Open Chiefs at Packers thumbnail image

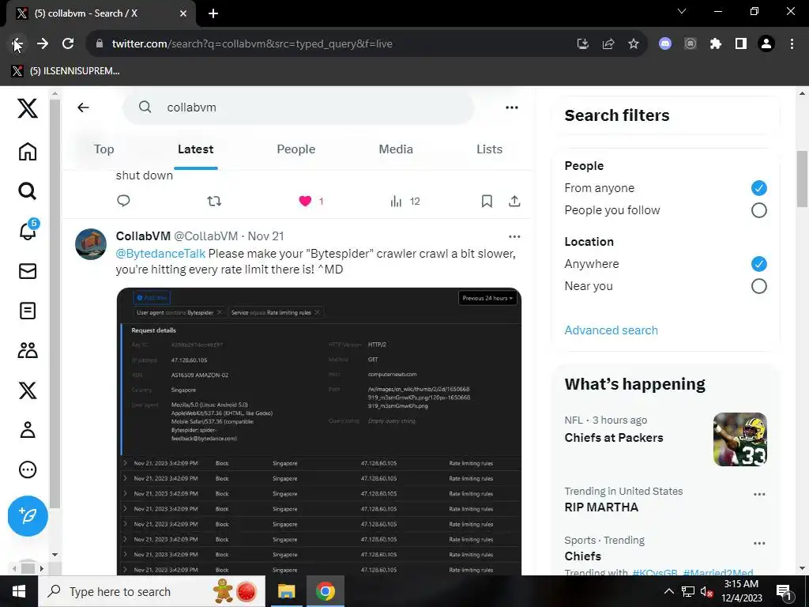coord(739,439)
